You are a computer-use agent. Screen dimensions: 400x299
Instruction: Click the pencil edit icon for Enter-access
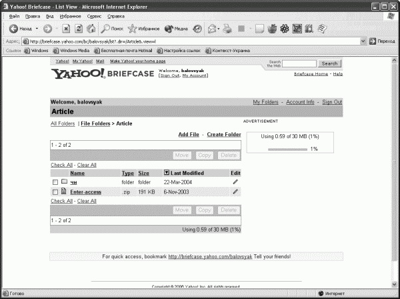point(235,192)
